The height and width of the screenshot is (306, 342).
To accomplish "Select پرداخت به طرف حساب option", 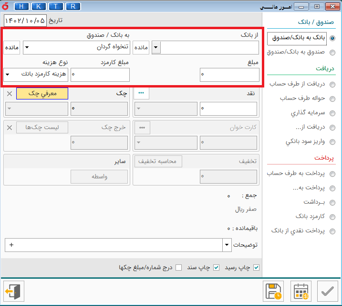I will (x=332, y=174).
